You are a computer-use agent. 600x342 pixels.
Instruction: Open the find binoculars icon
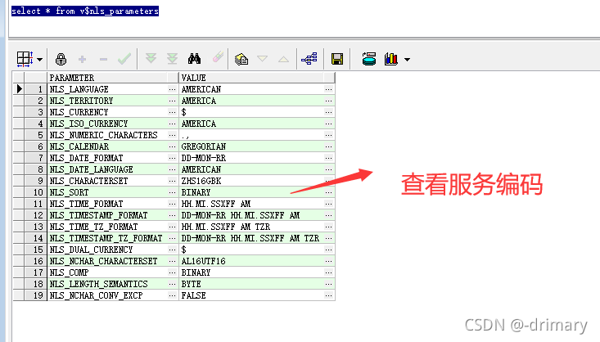(x=194, y=59)
